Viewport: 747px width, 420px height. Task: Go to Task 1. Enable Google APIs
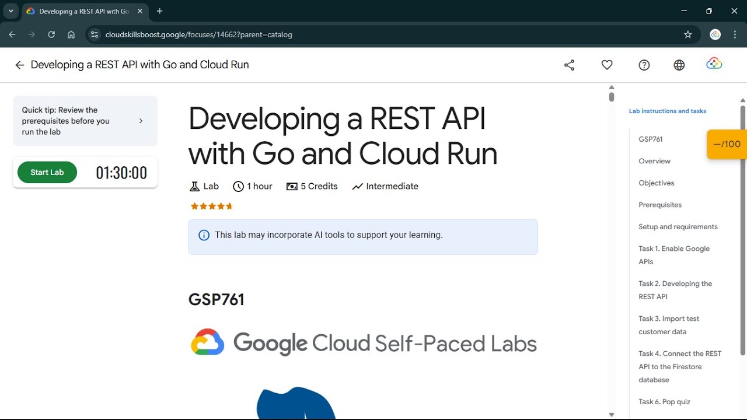(x=674, y=255)
